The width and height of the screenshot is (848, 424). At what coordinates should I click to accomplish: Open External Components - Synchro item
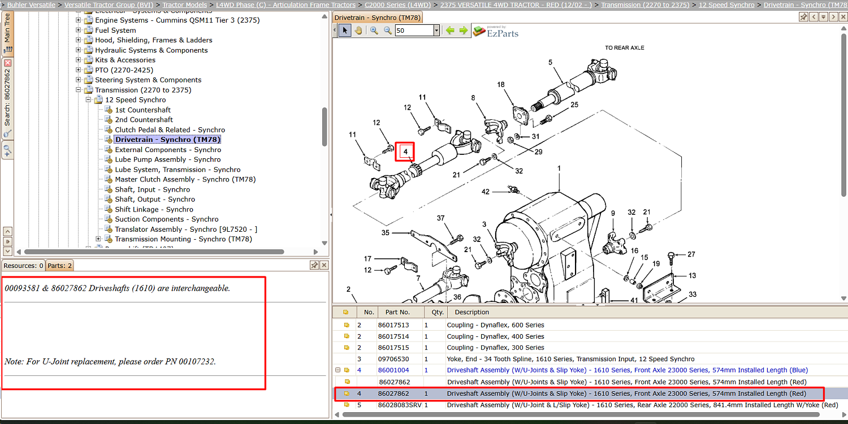click(x=168, y=150)
